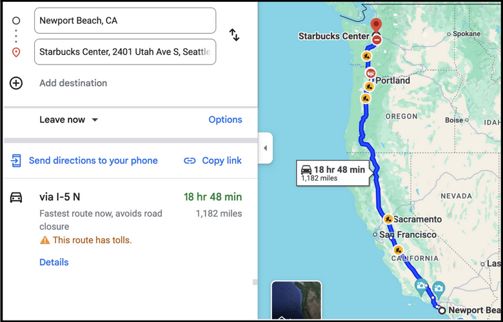Click the Newport Beach, CA origin field
The width and height of the screenshot is (503, 322).
click(125, 21)
